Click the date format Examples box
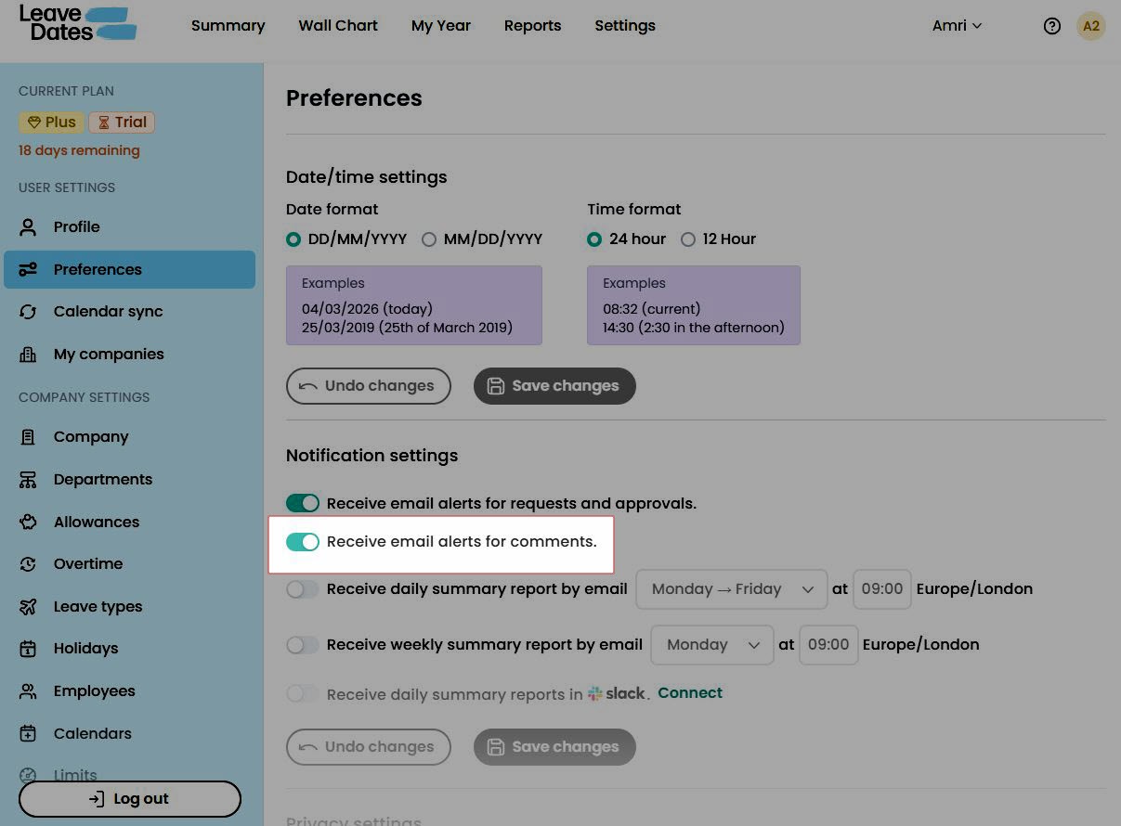 [x=414, y=305]
